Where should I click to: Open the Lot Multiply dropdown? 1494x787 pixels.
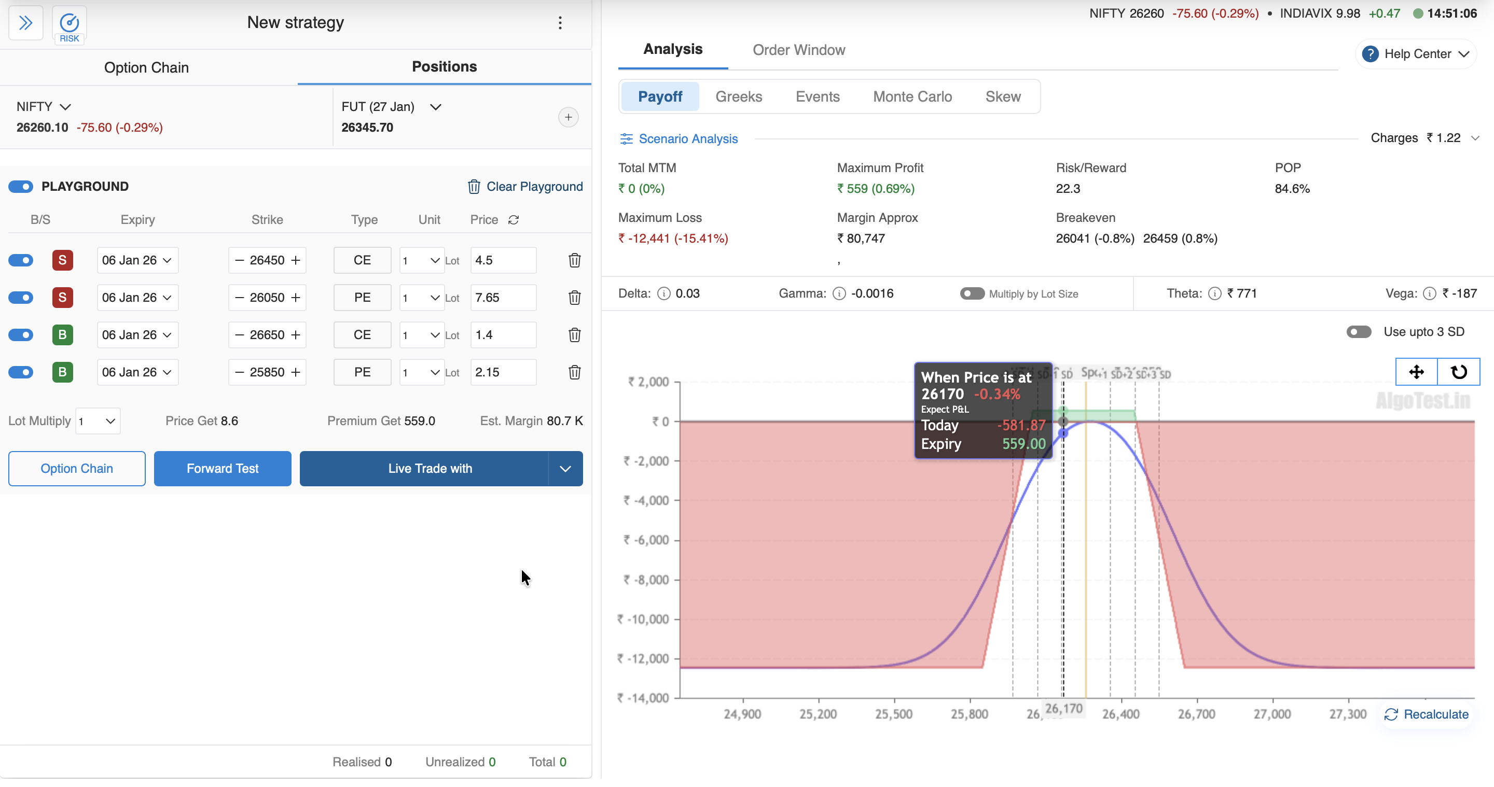click(x=98, y=421)
